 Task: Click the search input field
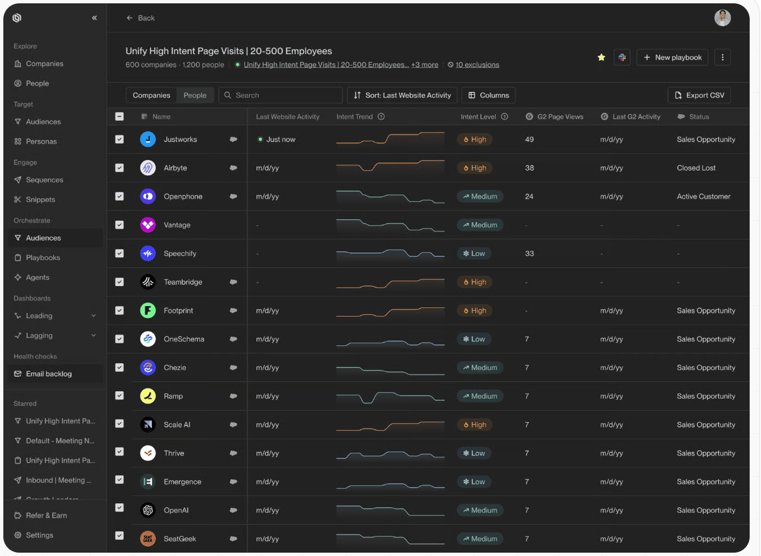281,95
